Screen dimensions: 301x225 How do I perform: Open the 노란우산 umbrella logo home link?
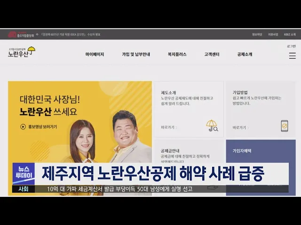(x=22, y=52)
